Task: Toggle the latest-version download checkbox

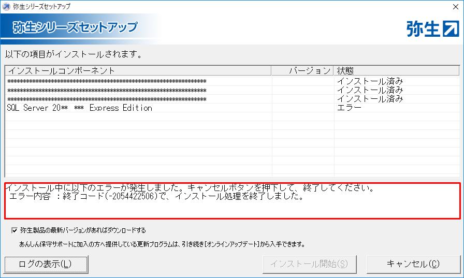Action: coord(15,230)
